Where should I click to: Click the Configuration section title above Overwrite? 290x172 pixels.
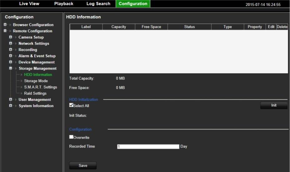point(80,130)
